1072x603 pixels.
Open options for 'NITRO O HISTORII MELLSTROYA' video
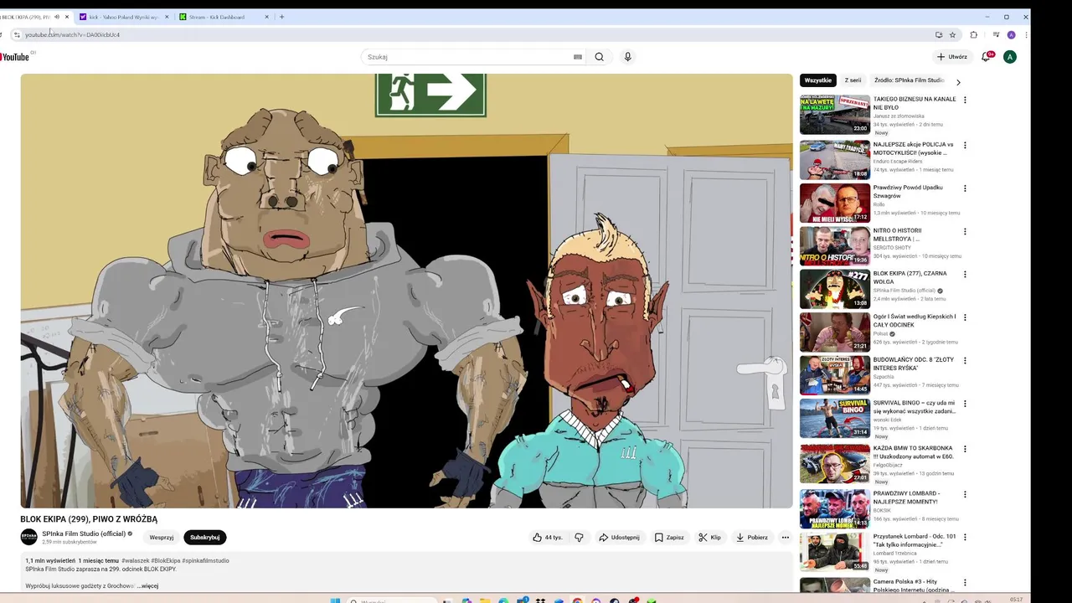click(x=965, y=231)
